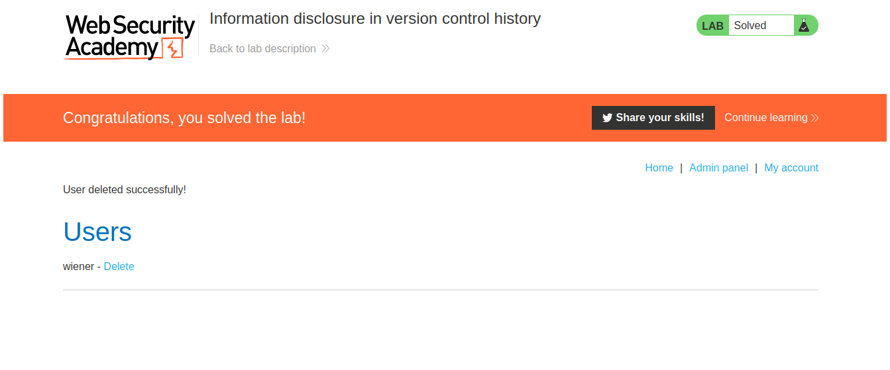Click the Solved status indicator

[750, 26]
